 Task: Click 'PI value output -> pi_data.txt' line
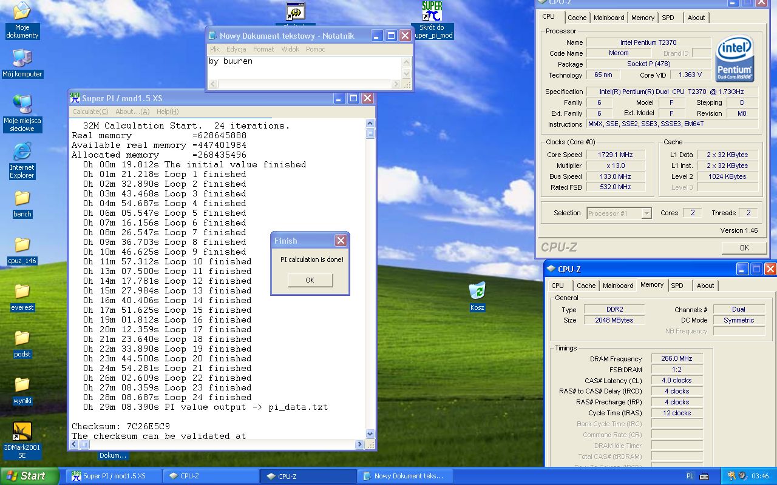coord(206,407)
